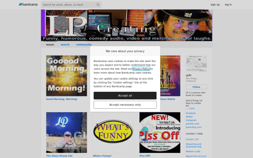Click the Good Morning, Morning! title link
This screenshot has width=253, height=158.
pos(62,99)
